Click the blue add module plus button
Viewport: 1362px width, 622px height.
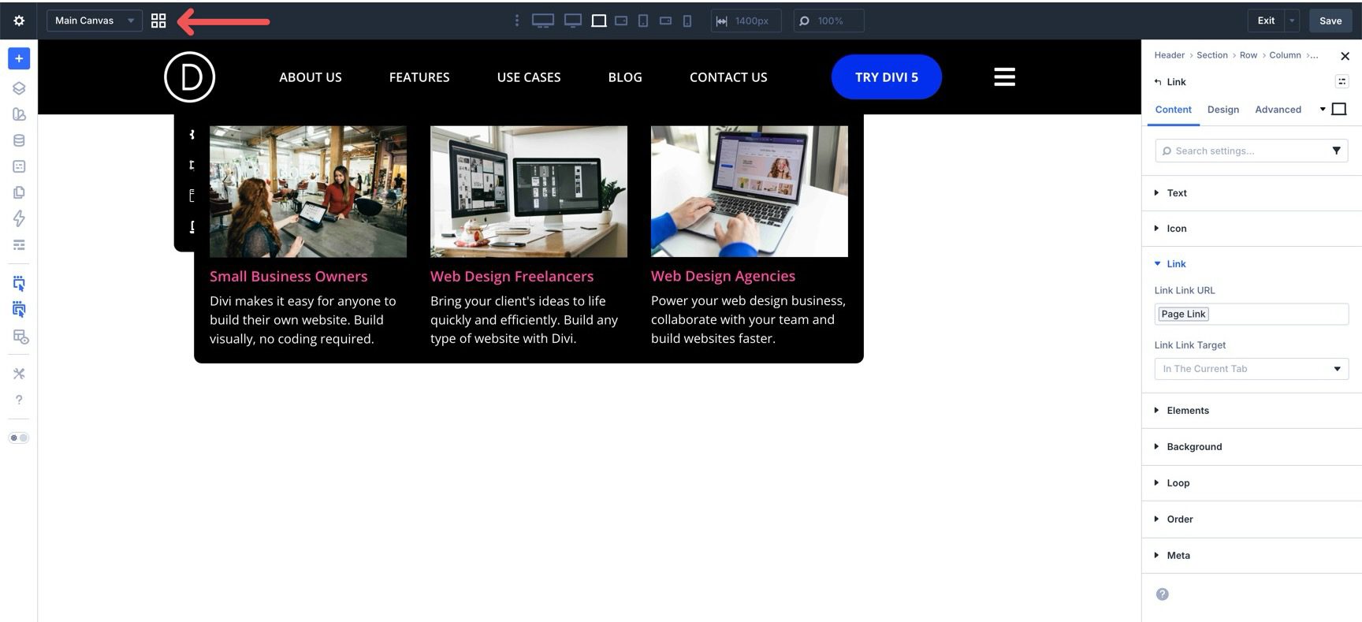(x=19, y=58)
